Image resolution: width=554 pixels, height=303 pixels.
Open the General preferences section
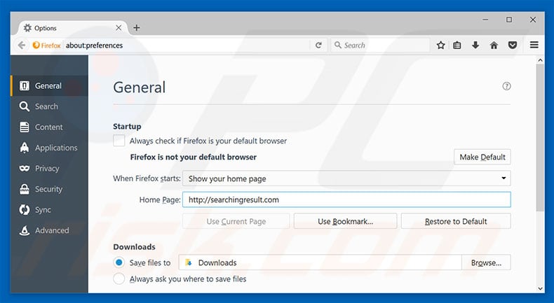coord(50,85)
